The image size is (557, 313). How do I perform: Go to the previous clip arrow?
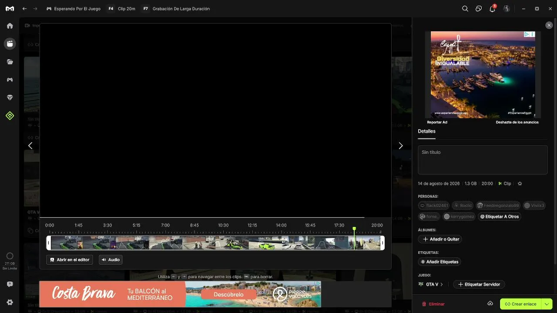tap(30, 146)
